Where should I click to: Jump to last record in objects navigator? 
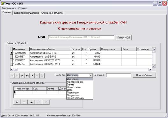pos(27,76)
